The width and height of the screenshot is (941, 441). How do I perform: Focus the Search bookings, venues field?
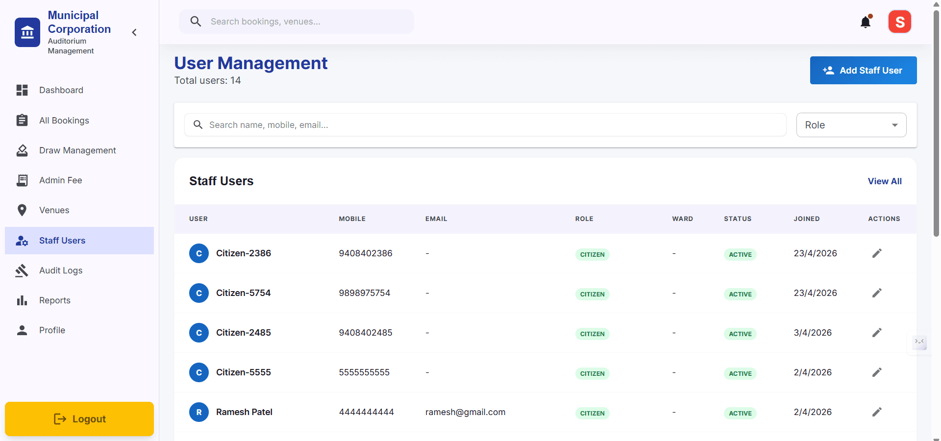pyautogui.click(x=297, y=22)
